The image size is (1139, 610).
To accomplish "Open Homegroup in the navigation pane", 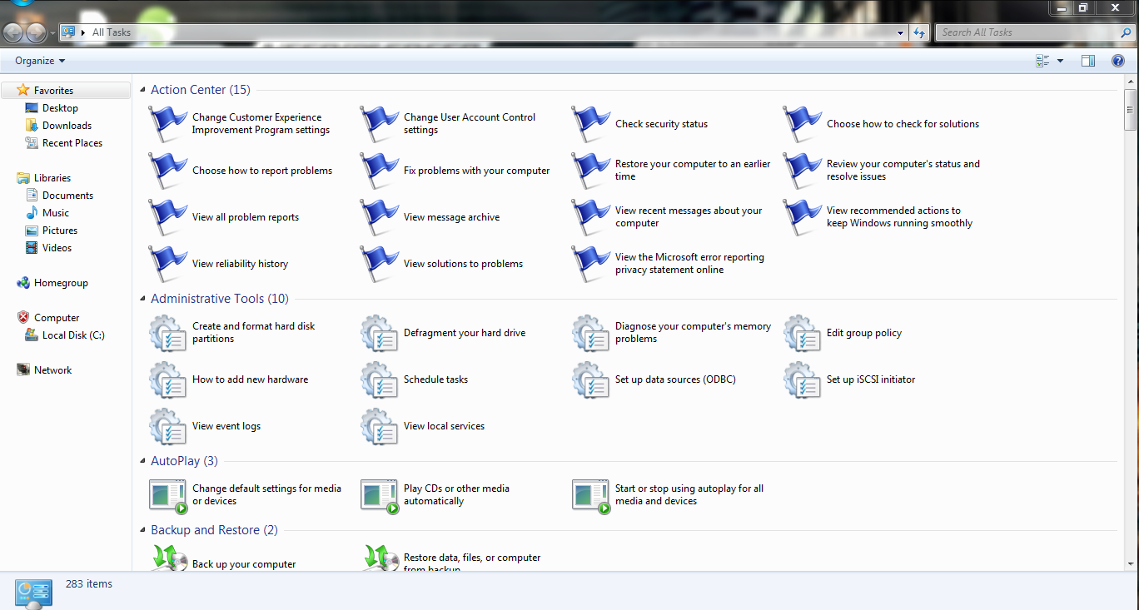I will tap(61, 283).
